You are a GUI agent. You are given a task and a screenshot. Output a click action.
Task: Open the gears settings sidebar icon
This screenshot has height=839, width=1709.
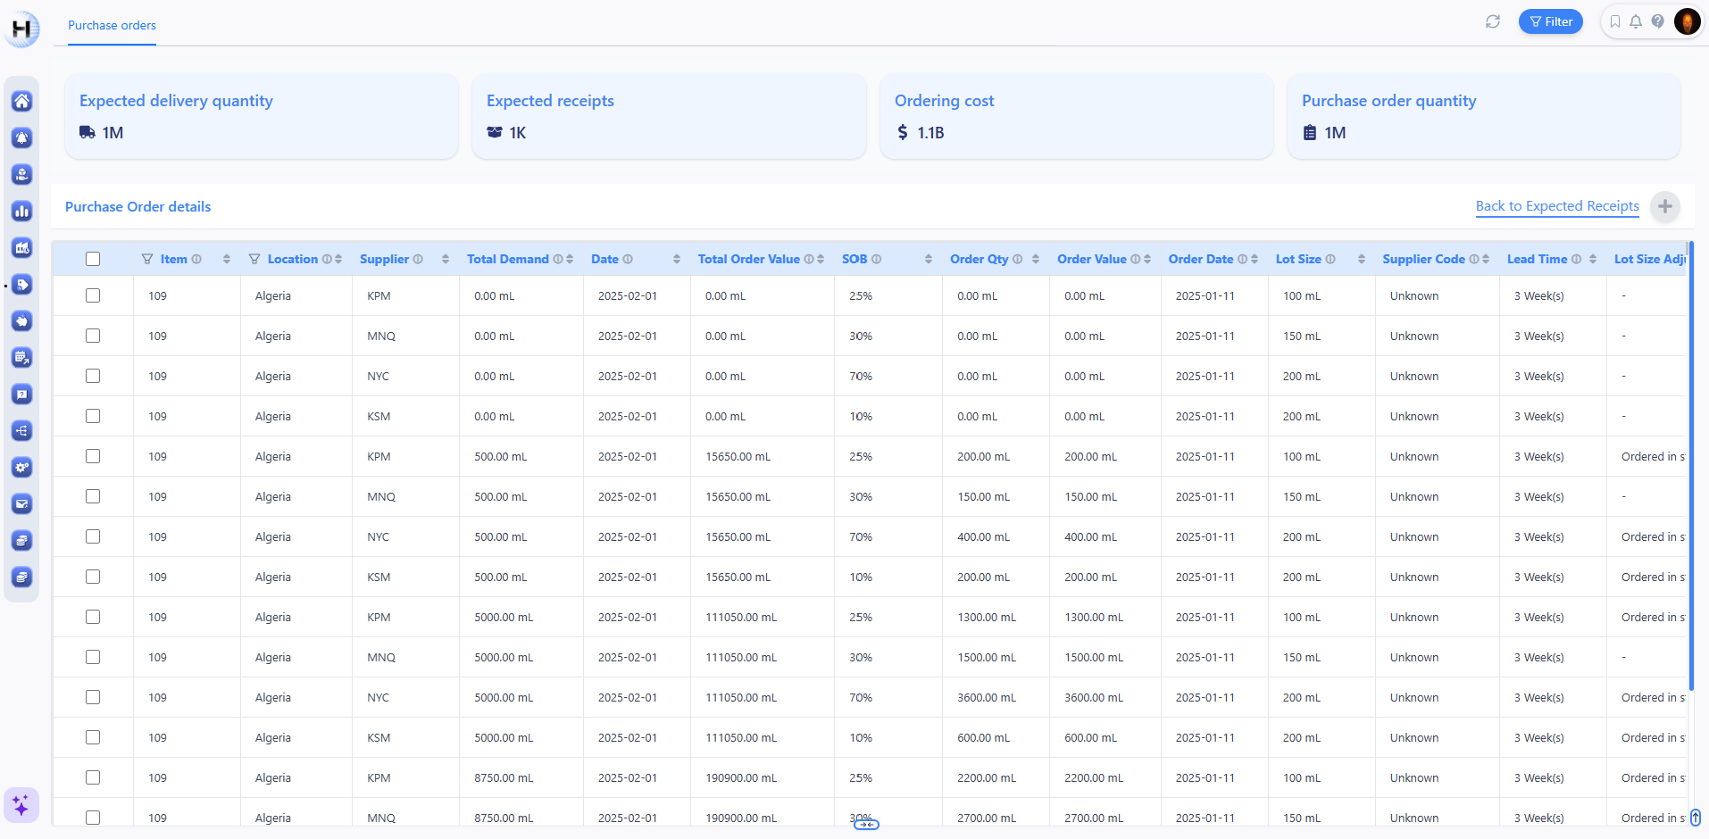click(21, 467)
